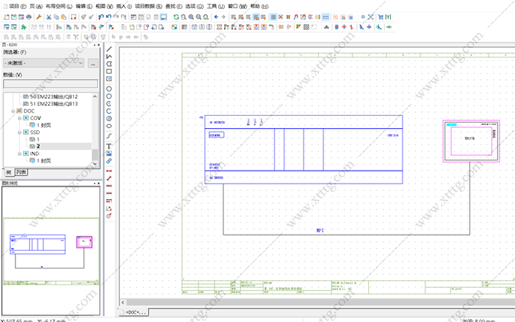The height and width of the screenshot is (322, 515).
Task: Click the 数值 (V) value input field
Action: point(51,84)
